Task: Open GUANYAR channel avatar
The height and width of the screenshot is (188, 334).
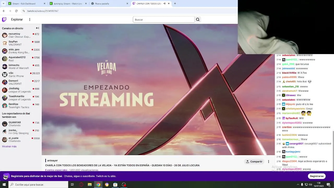Action: [x=5, y=124]
